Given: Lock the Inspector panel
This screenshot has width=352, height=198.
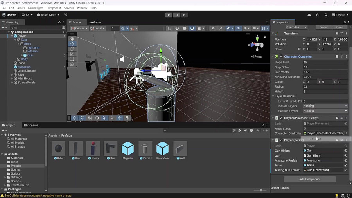Looking at the screenshot, I should pyautogui.click(x=345, y=22).
